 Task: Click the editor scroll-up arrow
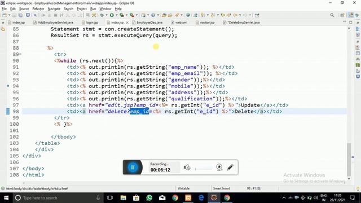349,28
